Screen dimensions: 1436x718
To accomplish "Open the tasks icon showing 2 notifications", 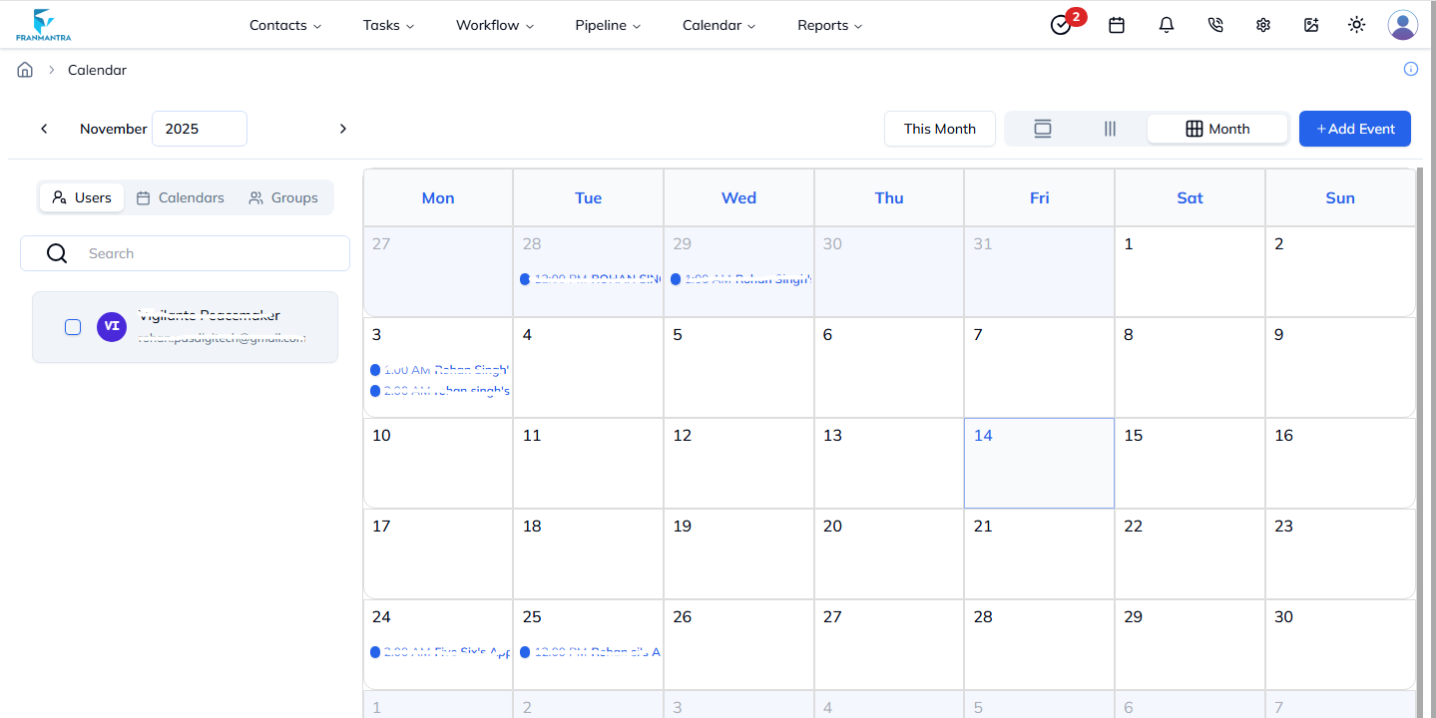I will [x=1061, y=25].
